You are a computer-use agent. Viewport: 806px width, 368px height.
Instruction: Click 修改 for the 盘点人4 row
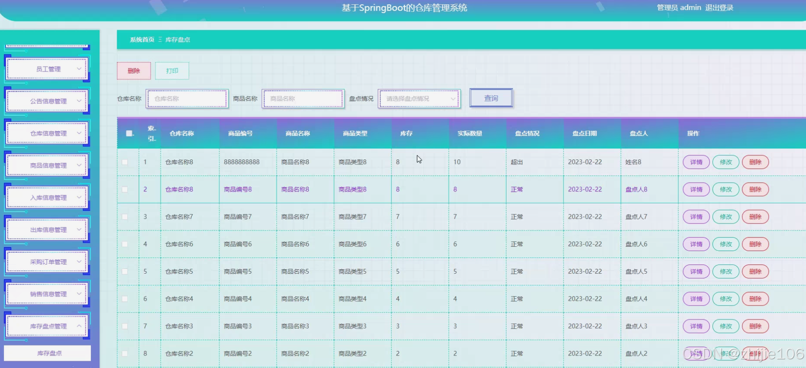click(x=725, y=299)
